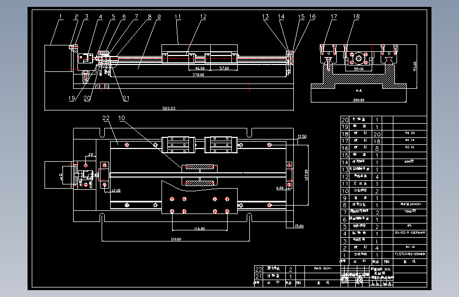The width and height of the screenshot is (459, 297).
Task: Click remark M3 10 in parts list row 16
Action: [x=410, y=147]
